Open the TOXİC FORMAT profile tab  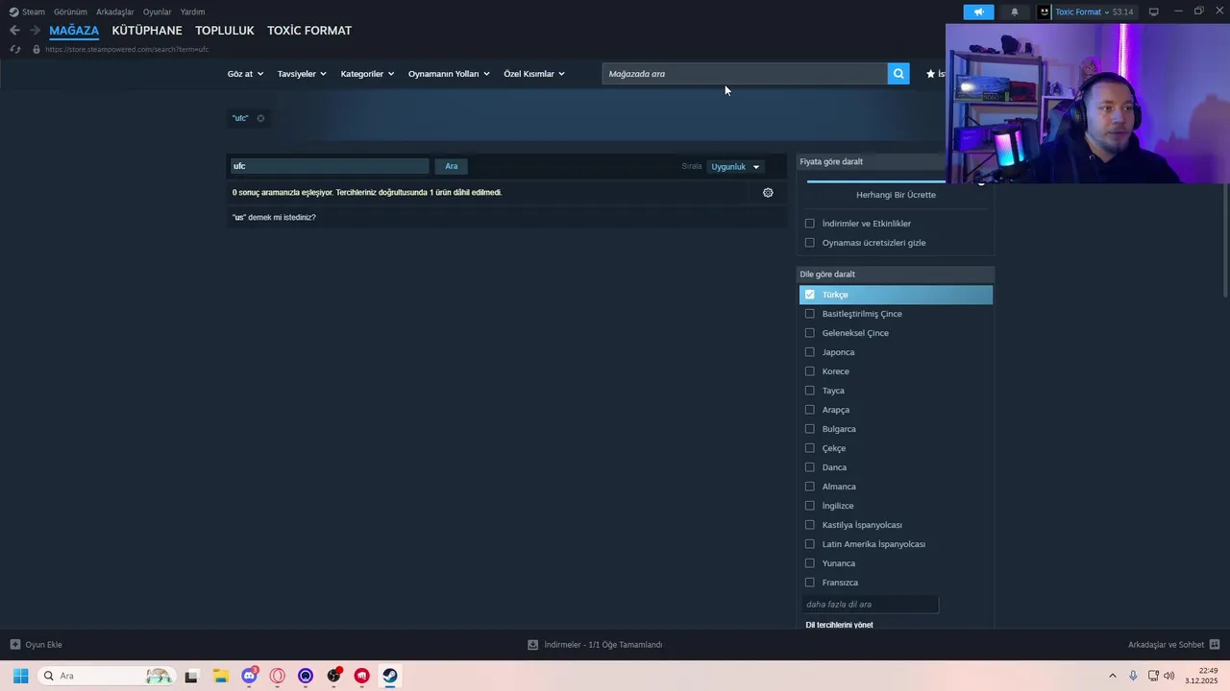pos(309,31)
